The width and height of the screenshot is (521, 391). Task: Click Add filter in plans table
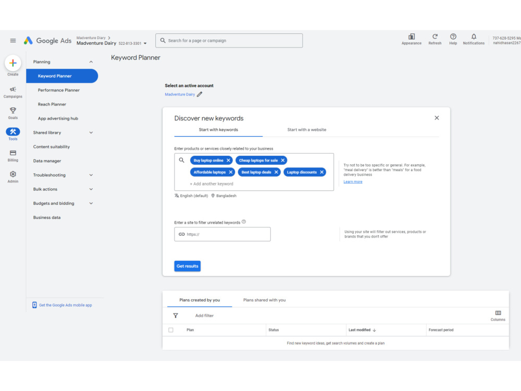tap(204, 315)
